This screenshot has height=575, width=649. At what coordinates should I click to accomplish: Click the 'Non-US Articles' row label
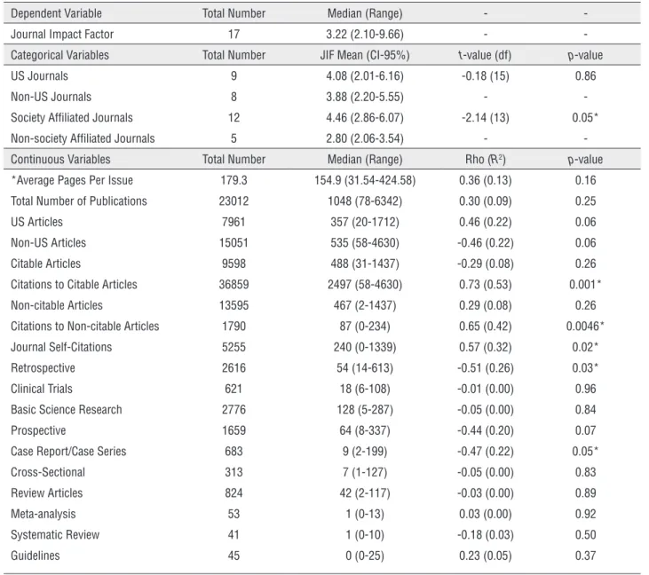[x=49, y=243]
